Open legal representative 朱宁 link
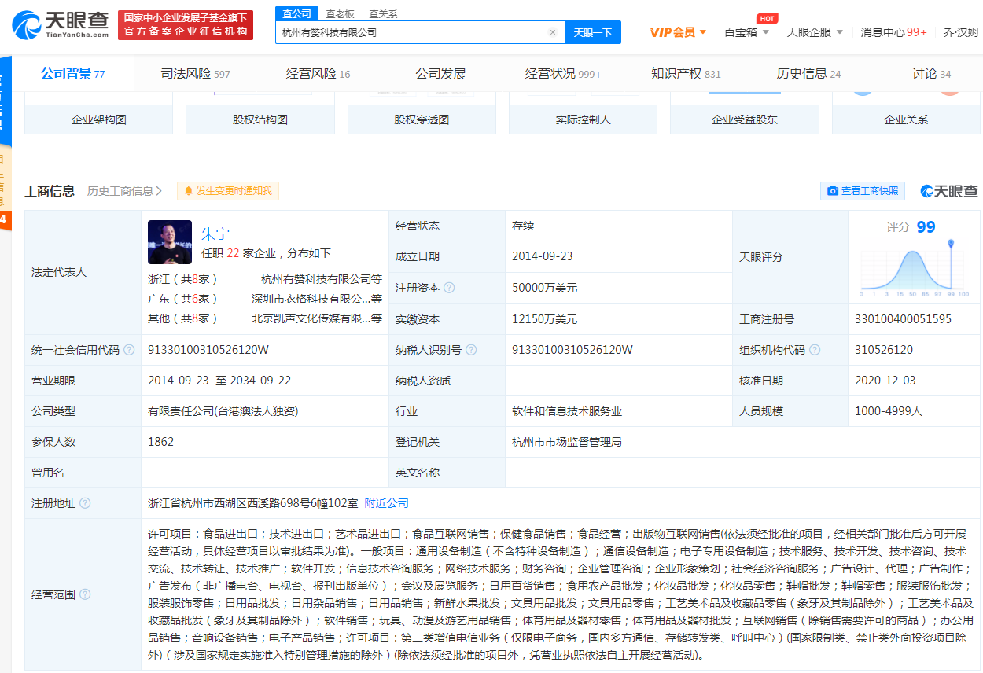Viewport: 983px width, 673px height. 215,234
